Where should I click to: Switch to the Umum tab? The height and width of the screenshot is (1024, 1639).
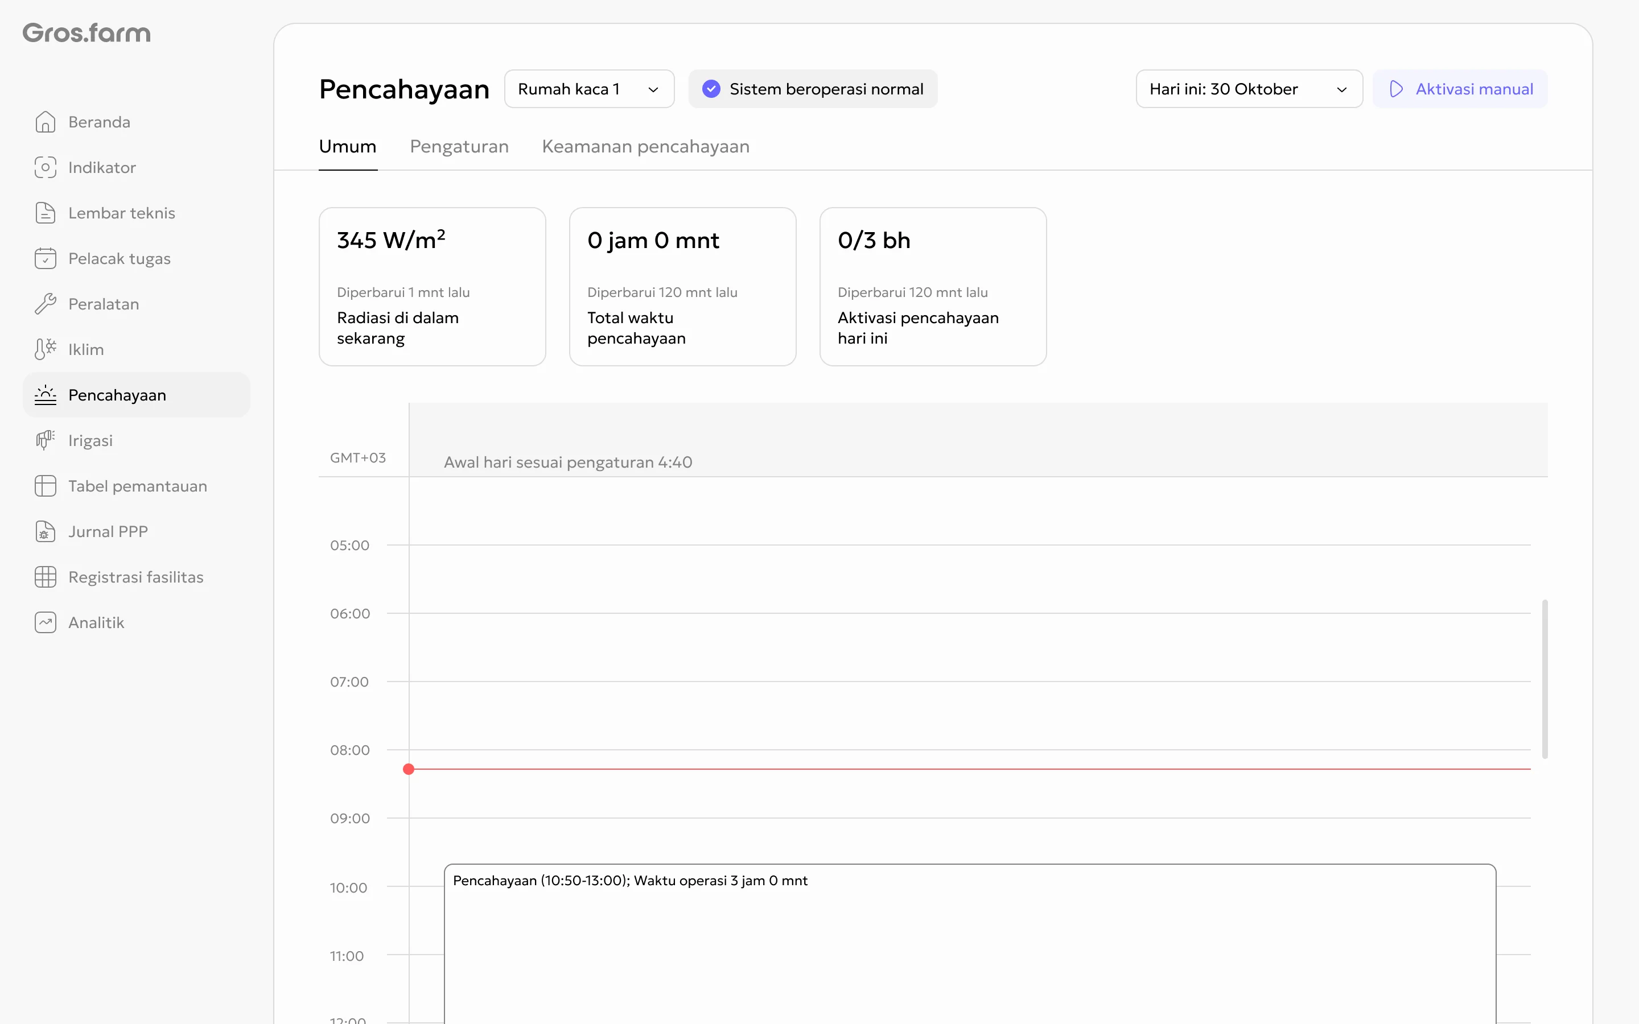348,146
